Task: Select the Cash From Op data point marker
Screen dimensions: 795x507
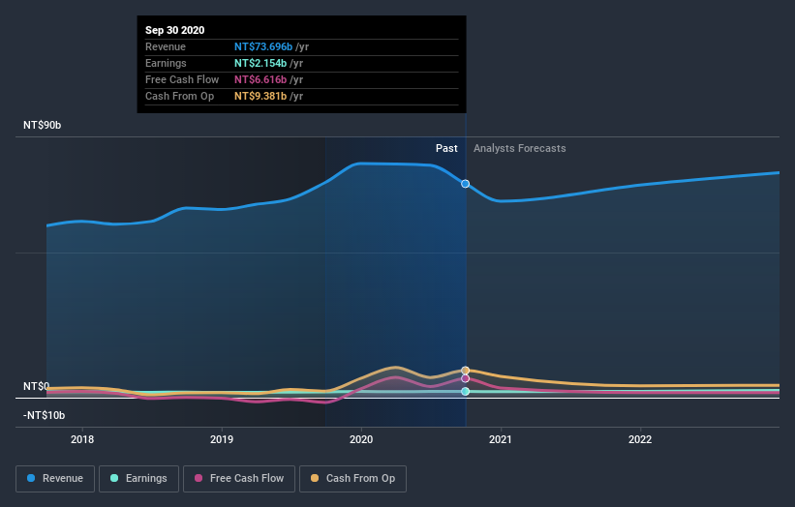Action: (x=465, y=371)
